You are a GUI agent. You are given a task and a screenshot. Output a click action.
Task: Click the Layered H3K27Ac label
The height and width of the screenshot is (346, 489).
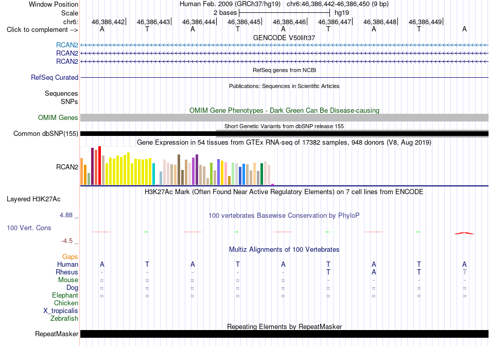(x=33, y=199)
